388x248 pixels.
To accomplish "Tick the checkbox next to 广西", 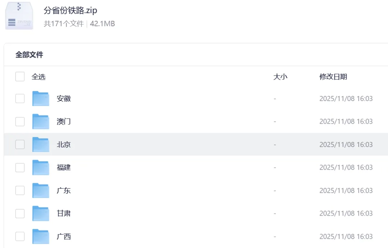I will (20, 236).
